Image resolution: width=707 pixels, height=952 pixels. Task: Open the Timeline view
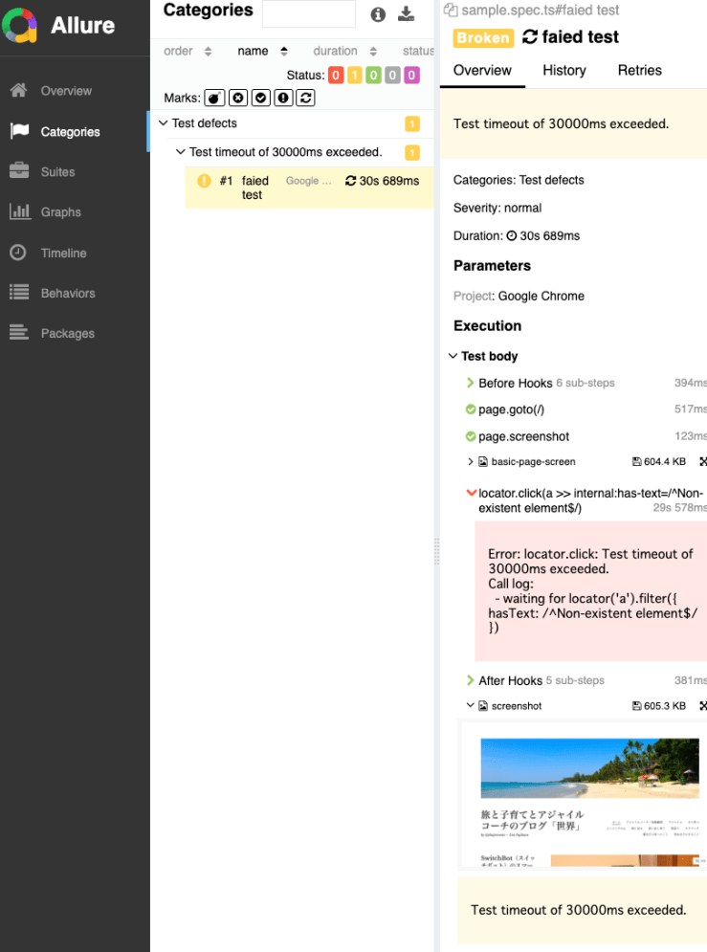point(63,254)
